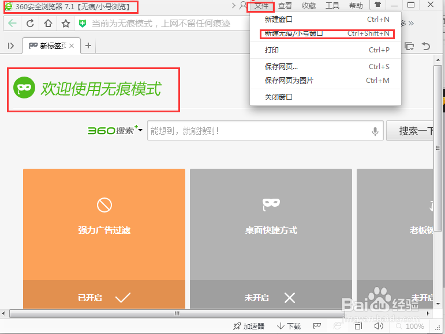Screen dimensions: 445x334
Task: Open a new tab with plus button
Action: [x=88, y=45]
